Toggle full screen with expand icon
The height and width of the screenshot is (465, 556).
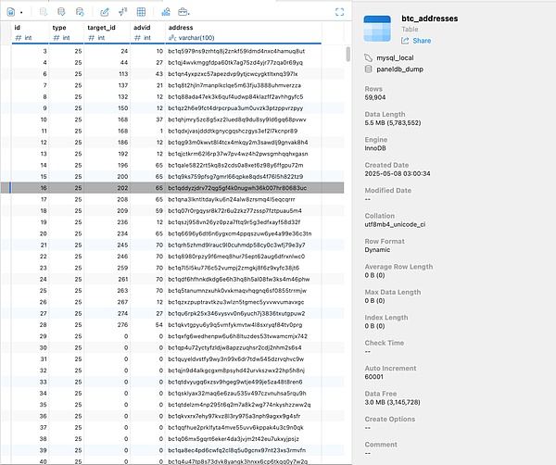pos(339,11)
